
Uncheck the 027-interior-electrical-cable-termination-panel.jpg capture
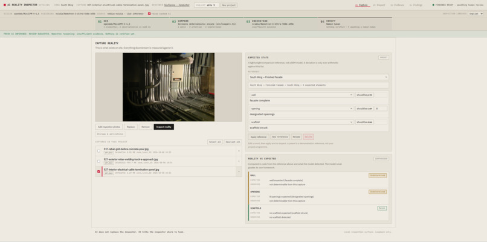98,171
